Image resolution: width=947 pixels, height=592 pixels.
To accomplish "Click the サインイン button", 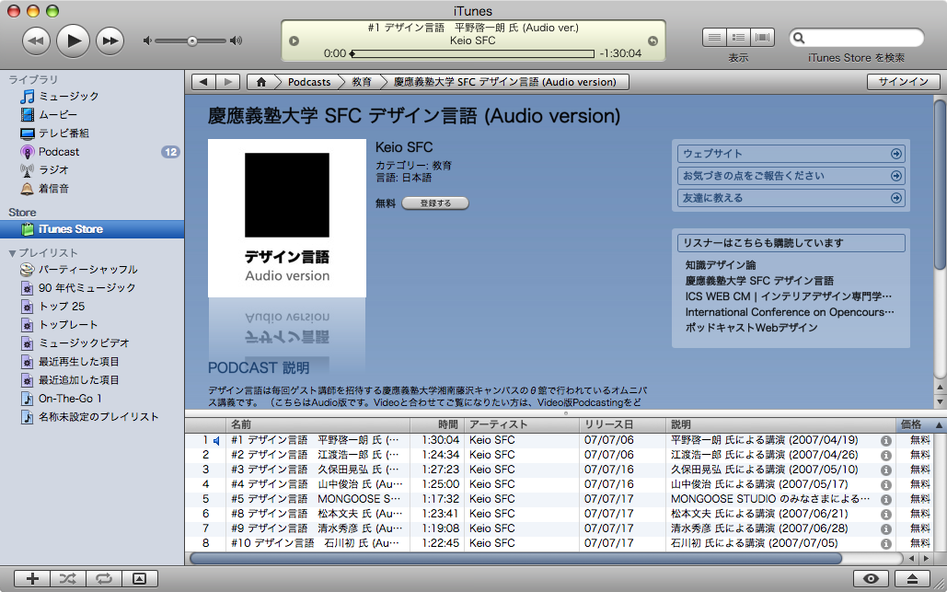I will click(x=903, y=82).
